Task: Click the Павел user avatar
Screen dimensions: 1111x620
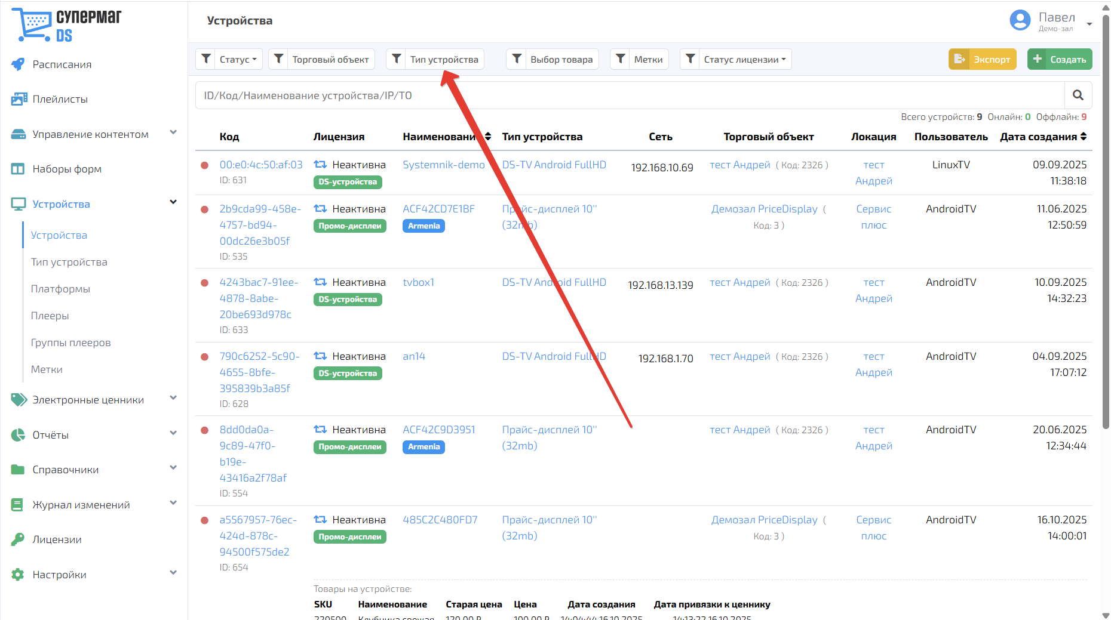Action: [x=1020, y=20]
